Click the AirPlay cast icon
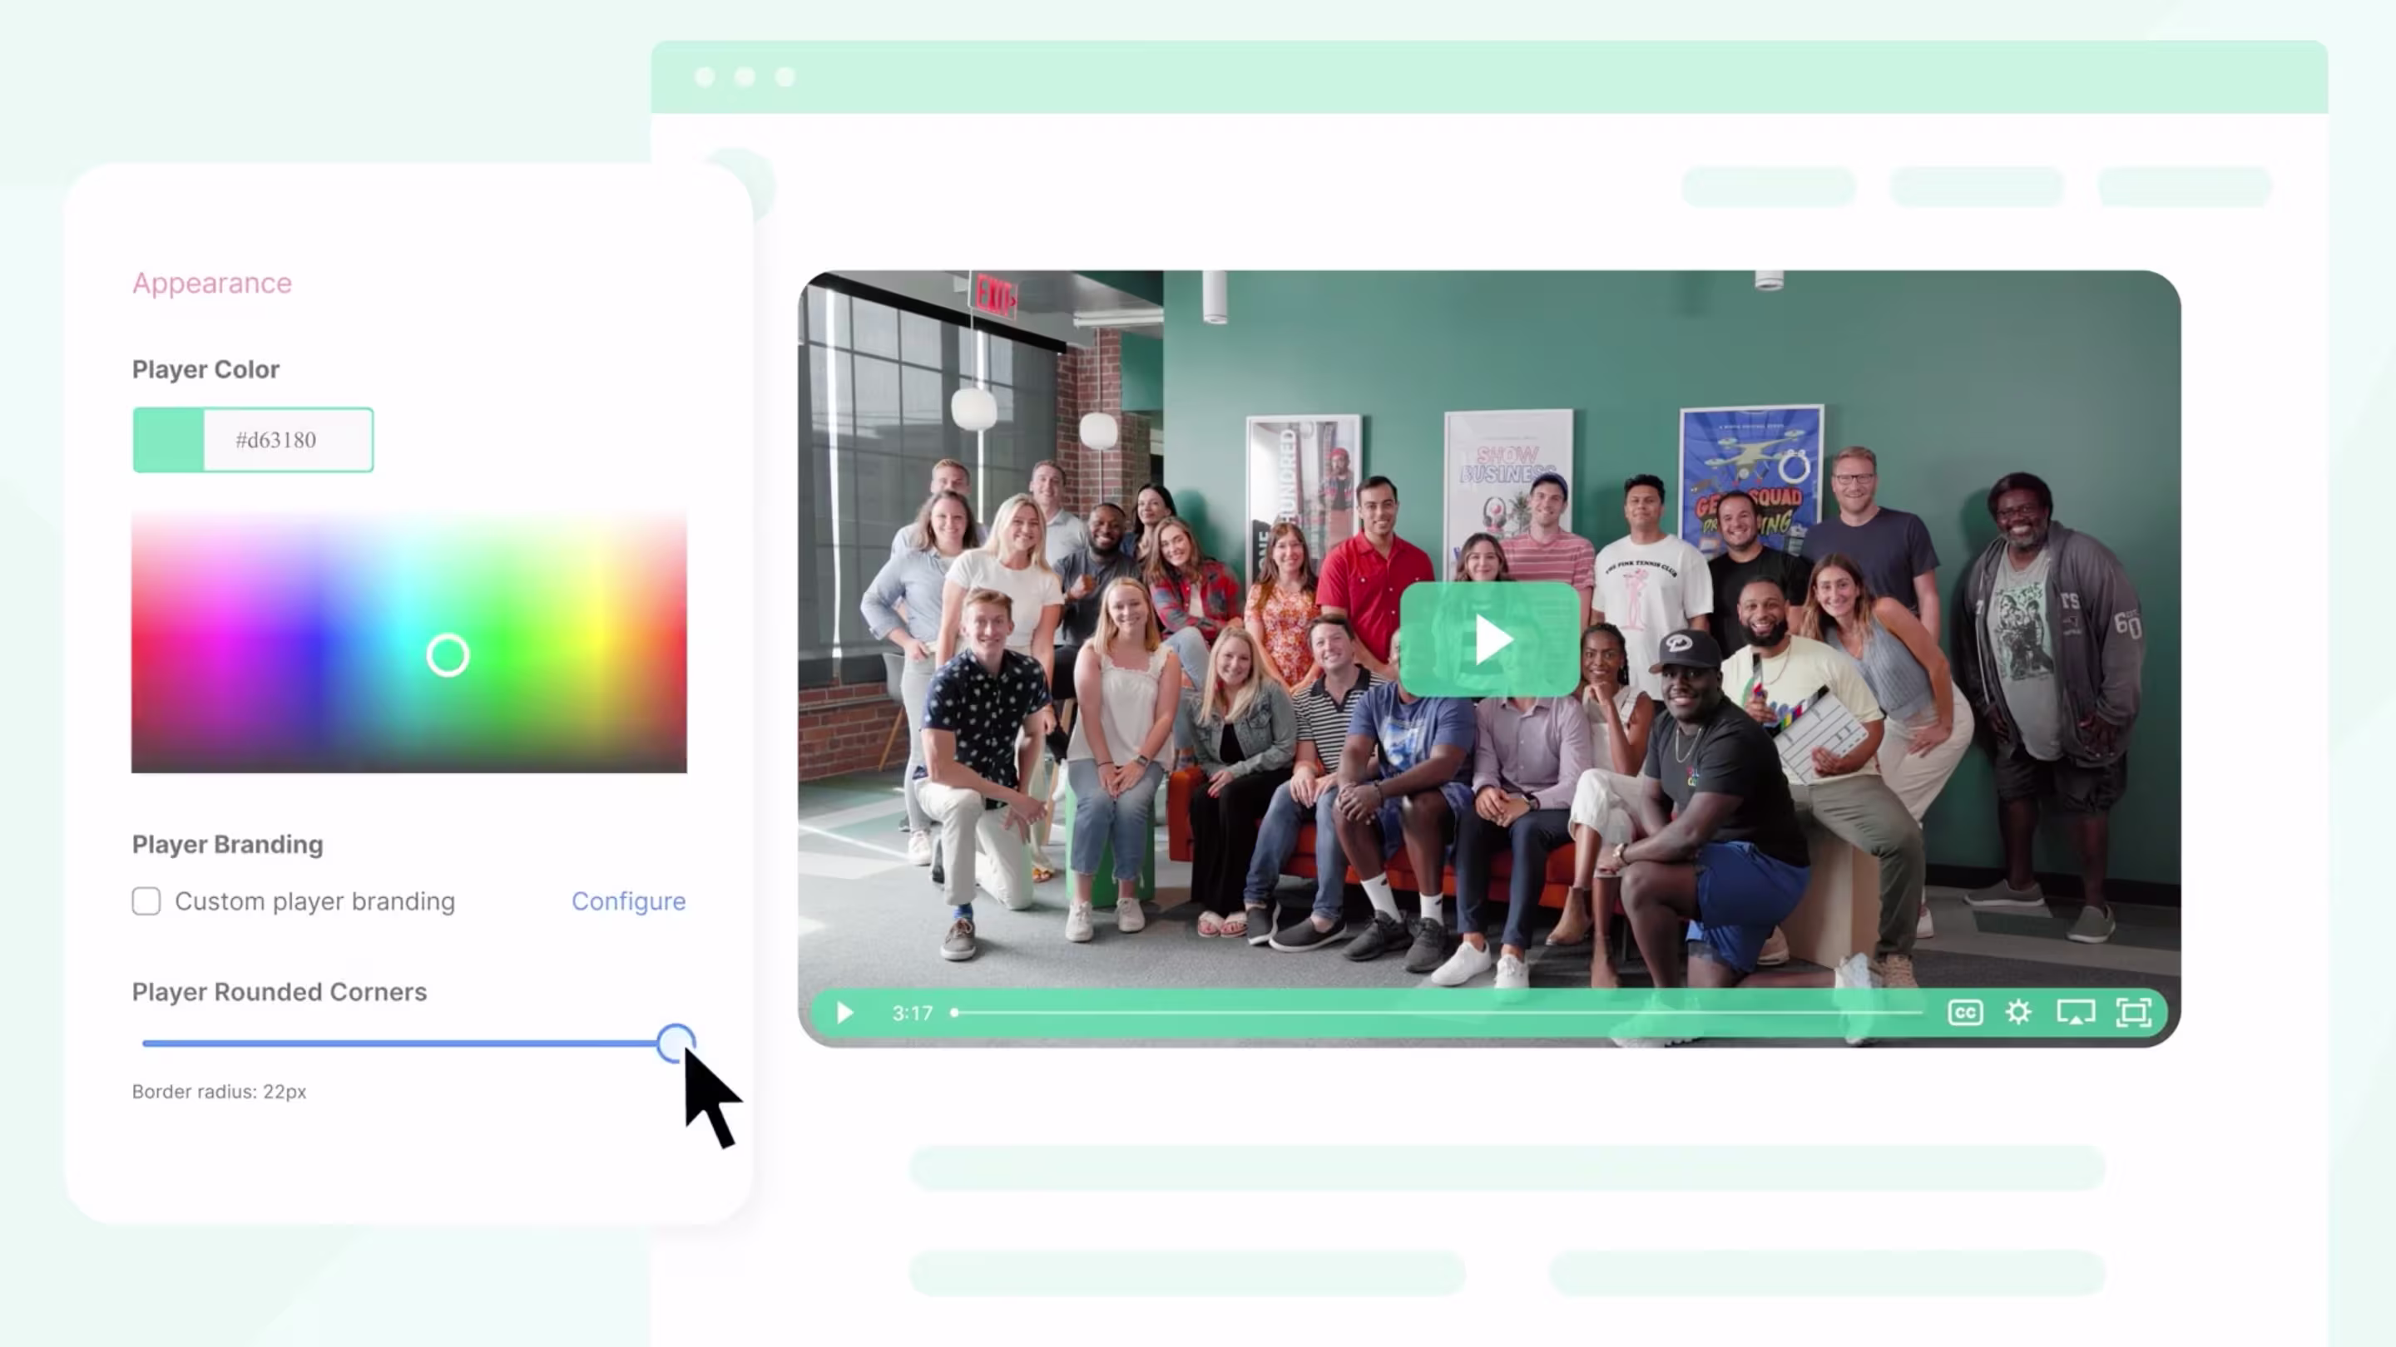The width and height of the screenshot is (2396, 1347). tap(2075, 1013)
